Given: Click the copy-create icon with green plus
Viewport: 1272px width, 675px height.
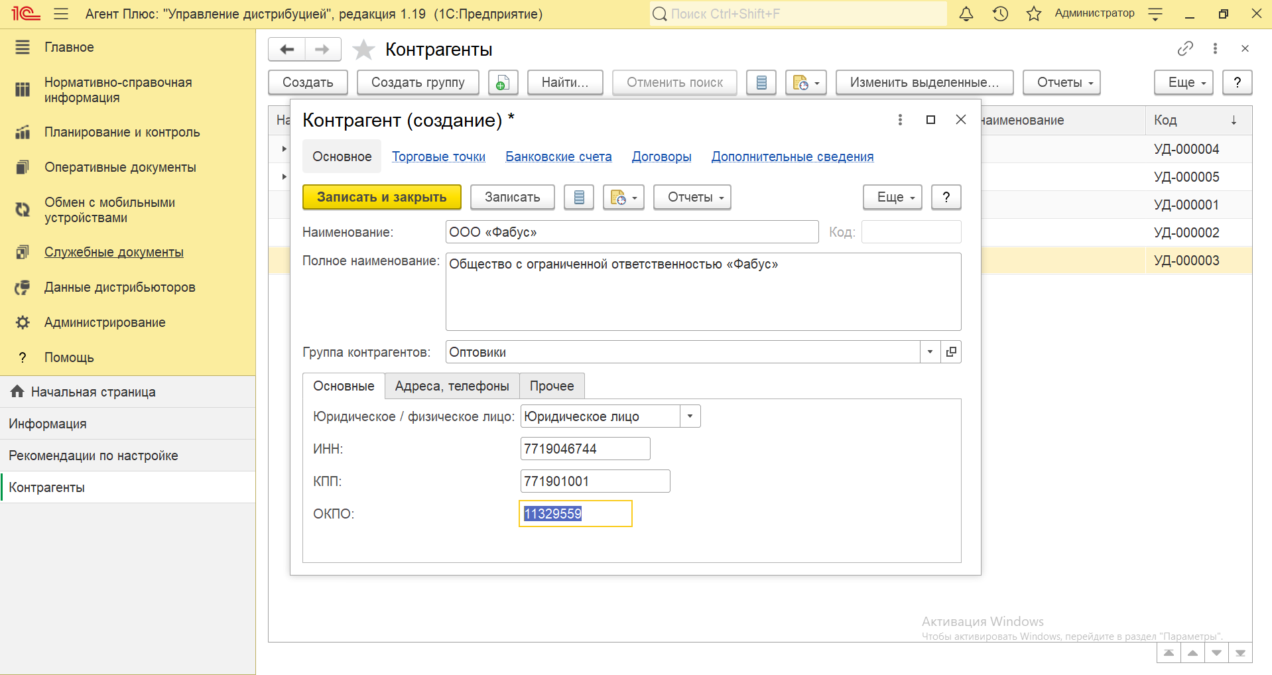Looking at the screenshot, I should pyautogui.click(x=503, y=83).
